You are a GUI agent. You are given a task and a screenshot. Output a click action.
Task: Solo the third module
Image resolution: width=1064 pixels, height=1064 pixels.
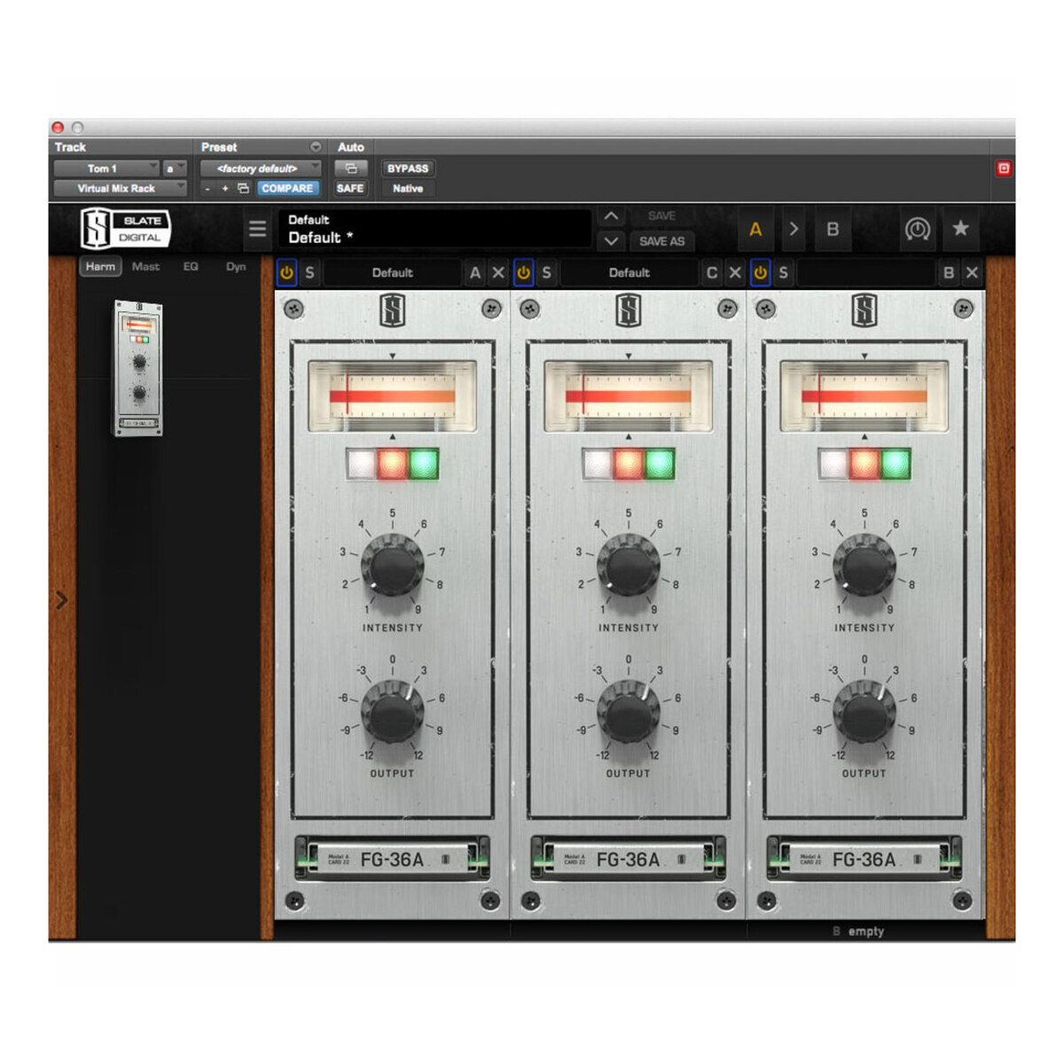[783, 273]
